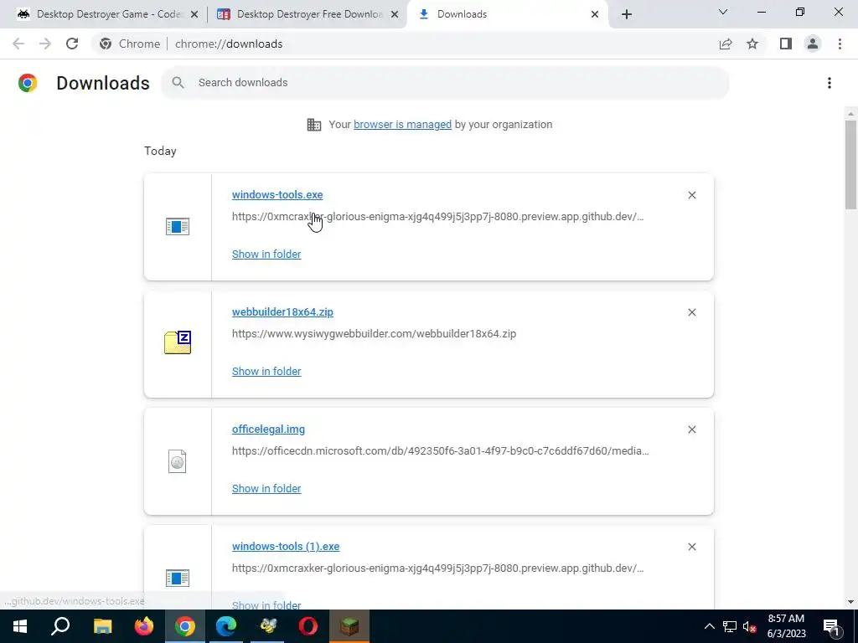This screenshot has width=858, height=643.
Task: Switch to Desktop Destroyer Free Download tab
Action: [x=307, y=14]
